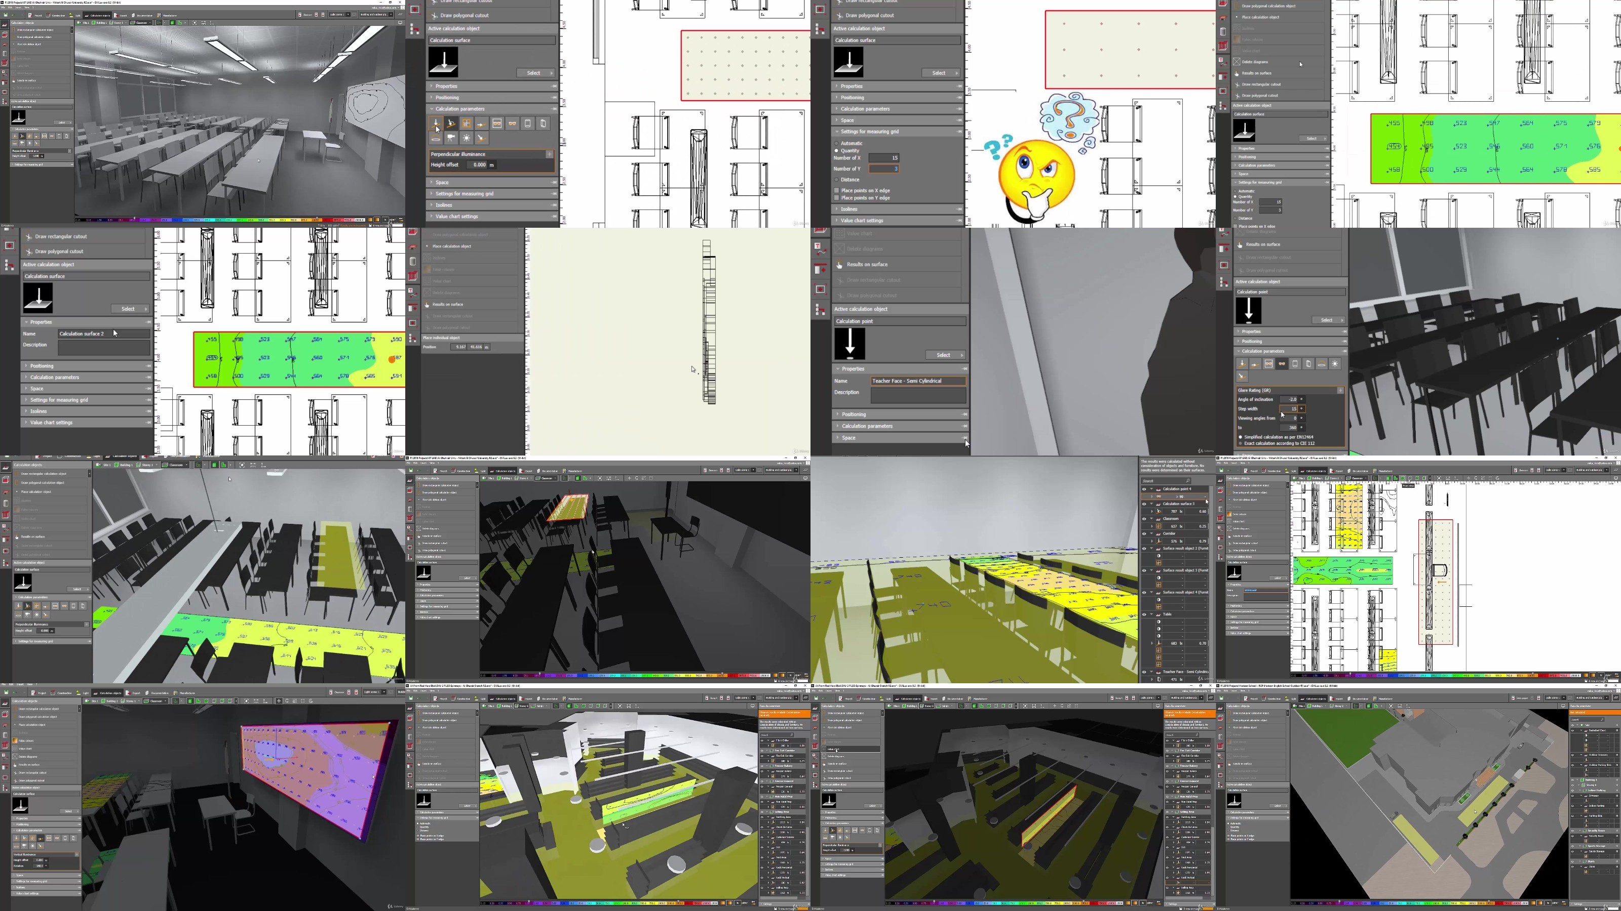Select Simplified calculation as per EN12464
Image resolution: width=1621 pixels, height=911 pixels.
(x=1240, y=437)
